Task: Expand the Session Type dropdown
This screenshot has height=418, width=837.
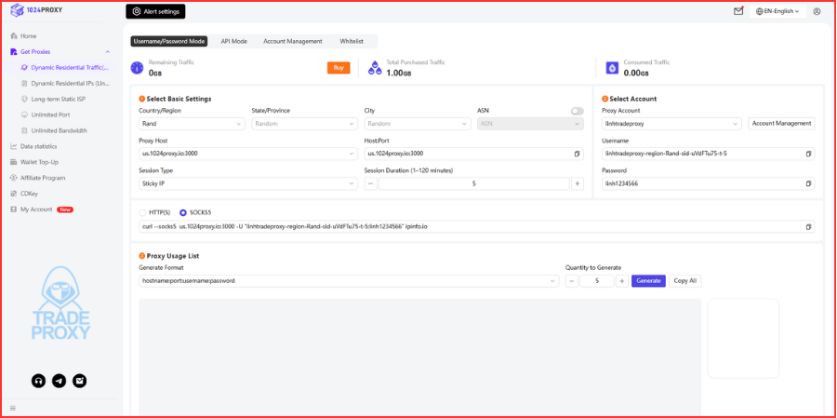Action: (x=247, y=183)
